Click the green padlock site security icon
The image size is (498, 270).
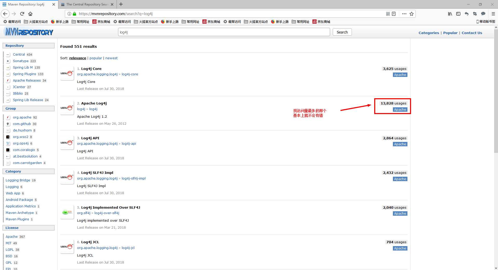(x=74, y=14)
